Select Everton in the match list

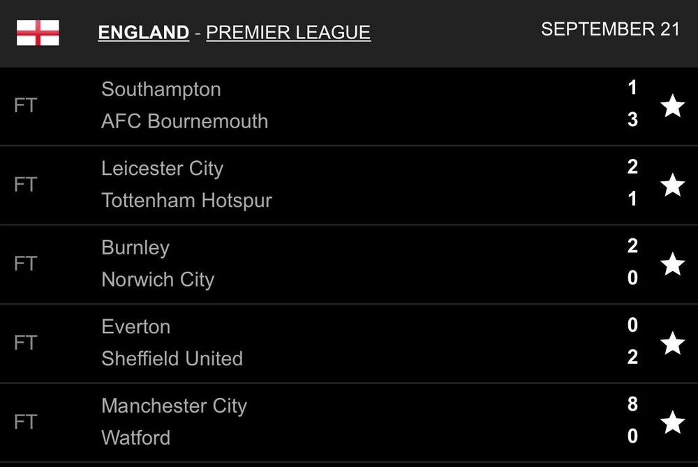(136, 327)
